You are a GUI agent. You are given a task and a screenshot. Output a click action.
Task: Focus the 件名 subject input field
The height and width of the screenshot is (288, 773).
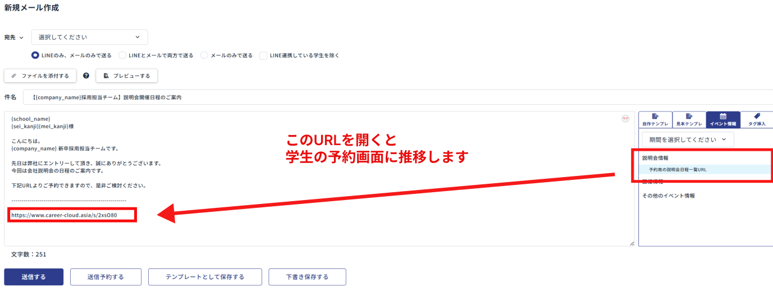point(397,97)
